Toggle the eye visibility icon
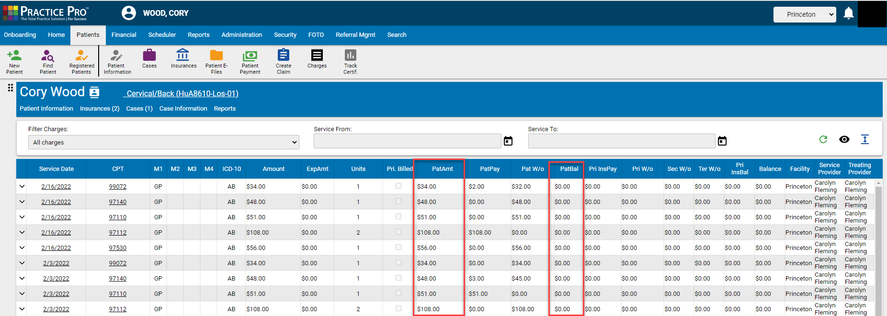This screenshot has width=887, height=316. tap(844, 139)
